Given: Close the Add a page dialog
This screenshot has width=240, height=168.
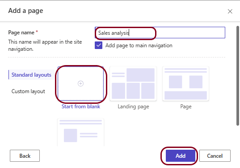Looking at the screenshot, I should pyautogui.click(x=230, y=11).
